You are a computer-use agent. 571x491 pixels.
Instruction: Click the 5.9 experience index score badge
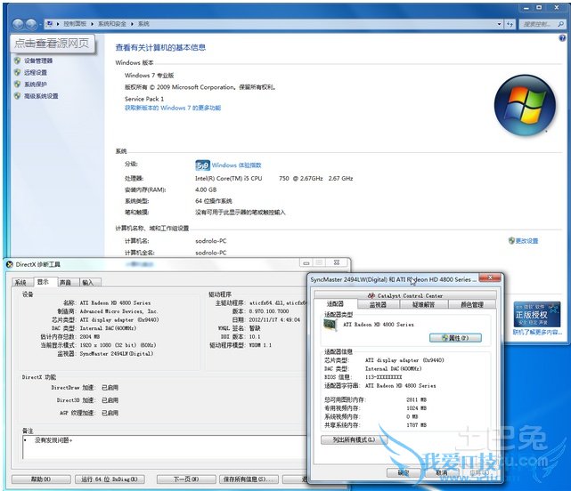coord(202,165)
